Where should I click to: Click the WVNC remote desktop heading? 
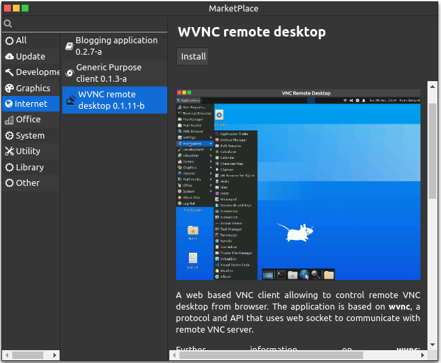(252, 32)
